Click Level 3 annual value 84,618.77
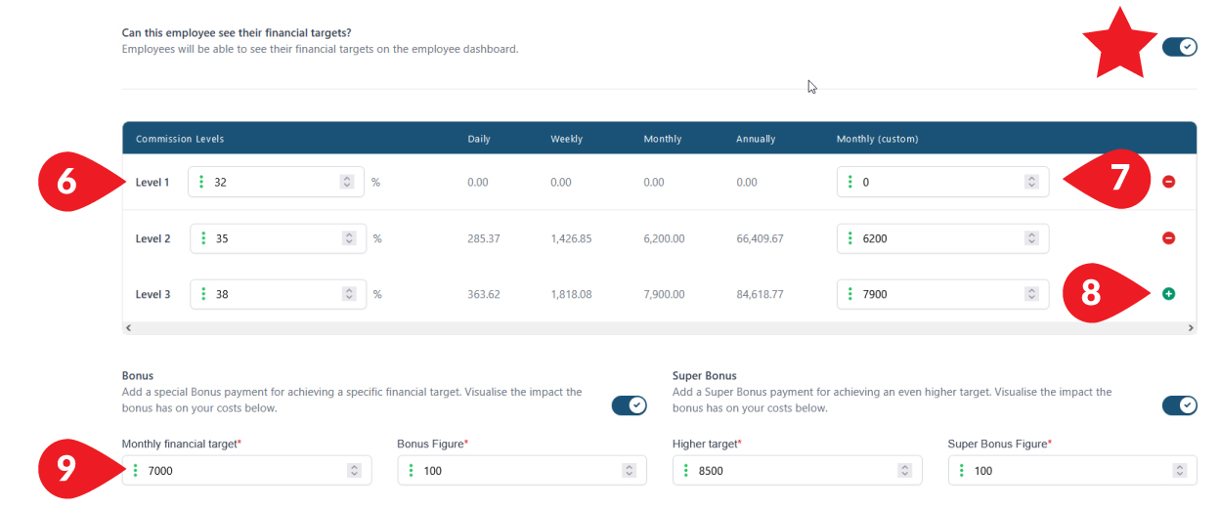Viewport: 1219px width, 509px height. point(760,294)
